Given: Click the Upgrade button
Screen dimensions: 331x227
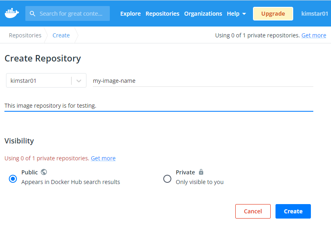Looking at the screenshot, I should 273,14.
